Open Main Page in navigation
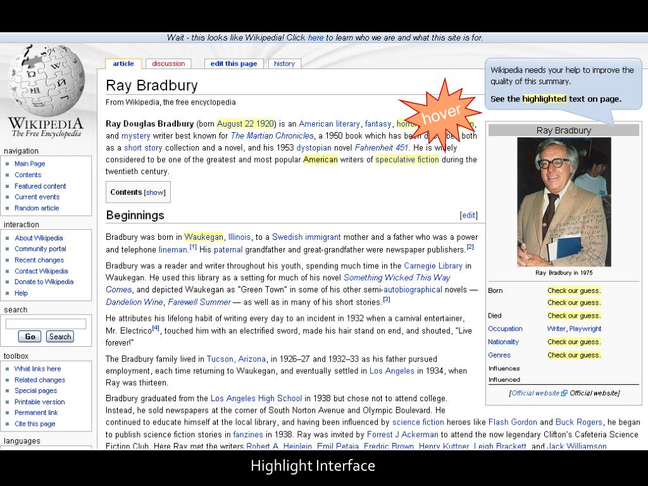Screen dimensions: 648x486 [x=30, y=164]
